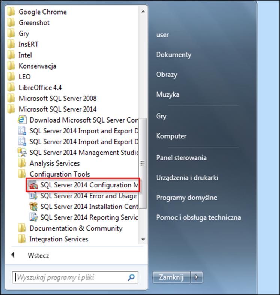The width and height of the screenshot is (280, 295).
Task: Click the Zamknij shutdown button
Action: pos(171,277)
